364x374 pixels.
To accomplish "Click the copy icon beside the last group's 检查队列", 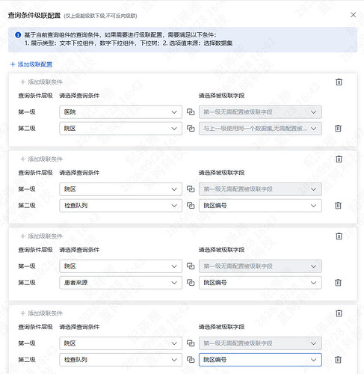I will (191, 360).
